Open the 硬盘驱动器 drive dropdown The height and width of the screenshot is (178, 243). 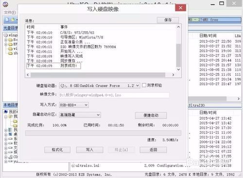(x=99, y=86)
